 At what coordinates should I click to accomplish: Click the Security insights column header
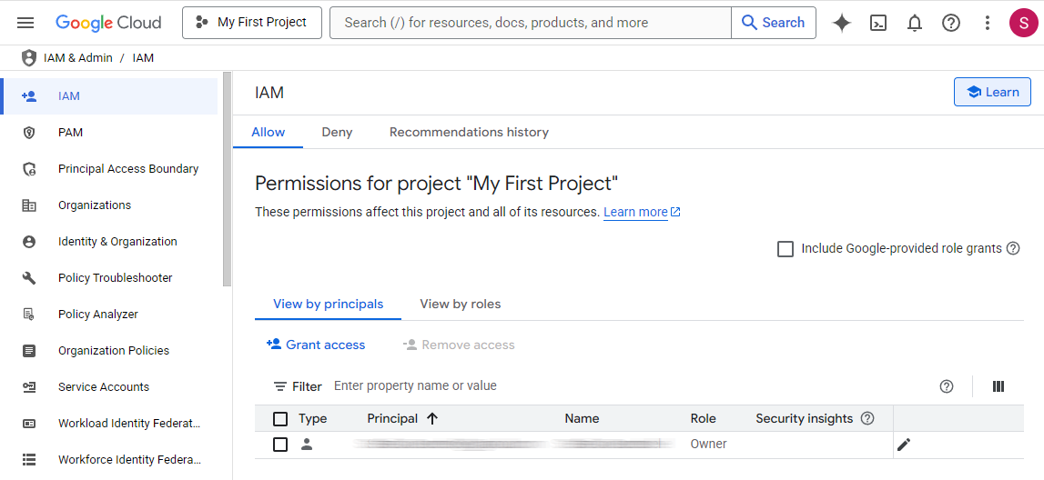[805, 419]
